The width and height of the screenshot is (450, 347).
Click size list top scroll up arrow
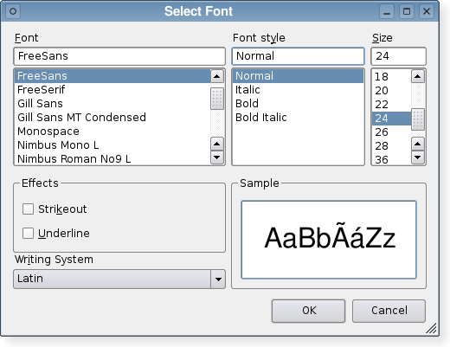tap(418, 76)
